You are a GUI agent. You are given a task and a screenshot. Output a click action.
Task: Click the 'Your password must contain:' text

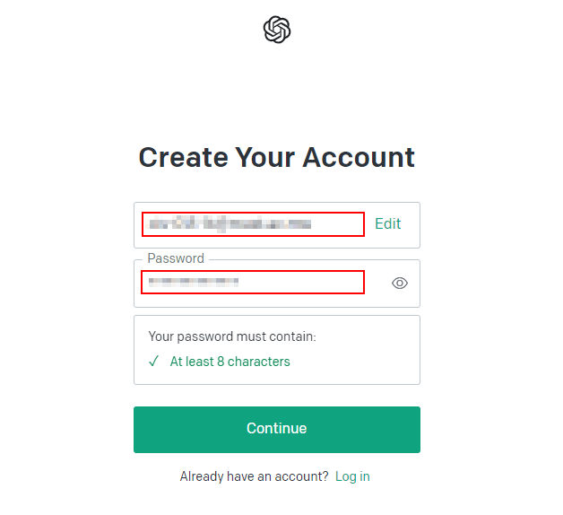pyautogui.click(x=232, y=336)
